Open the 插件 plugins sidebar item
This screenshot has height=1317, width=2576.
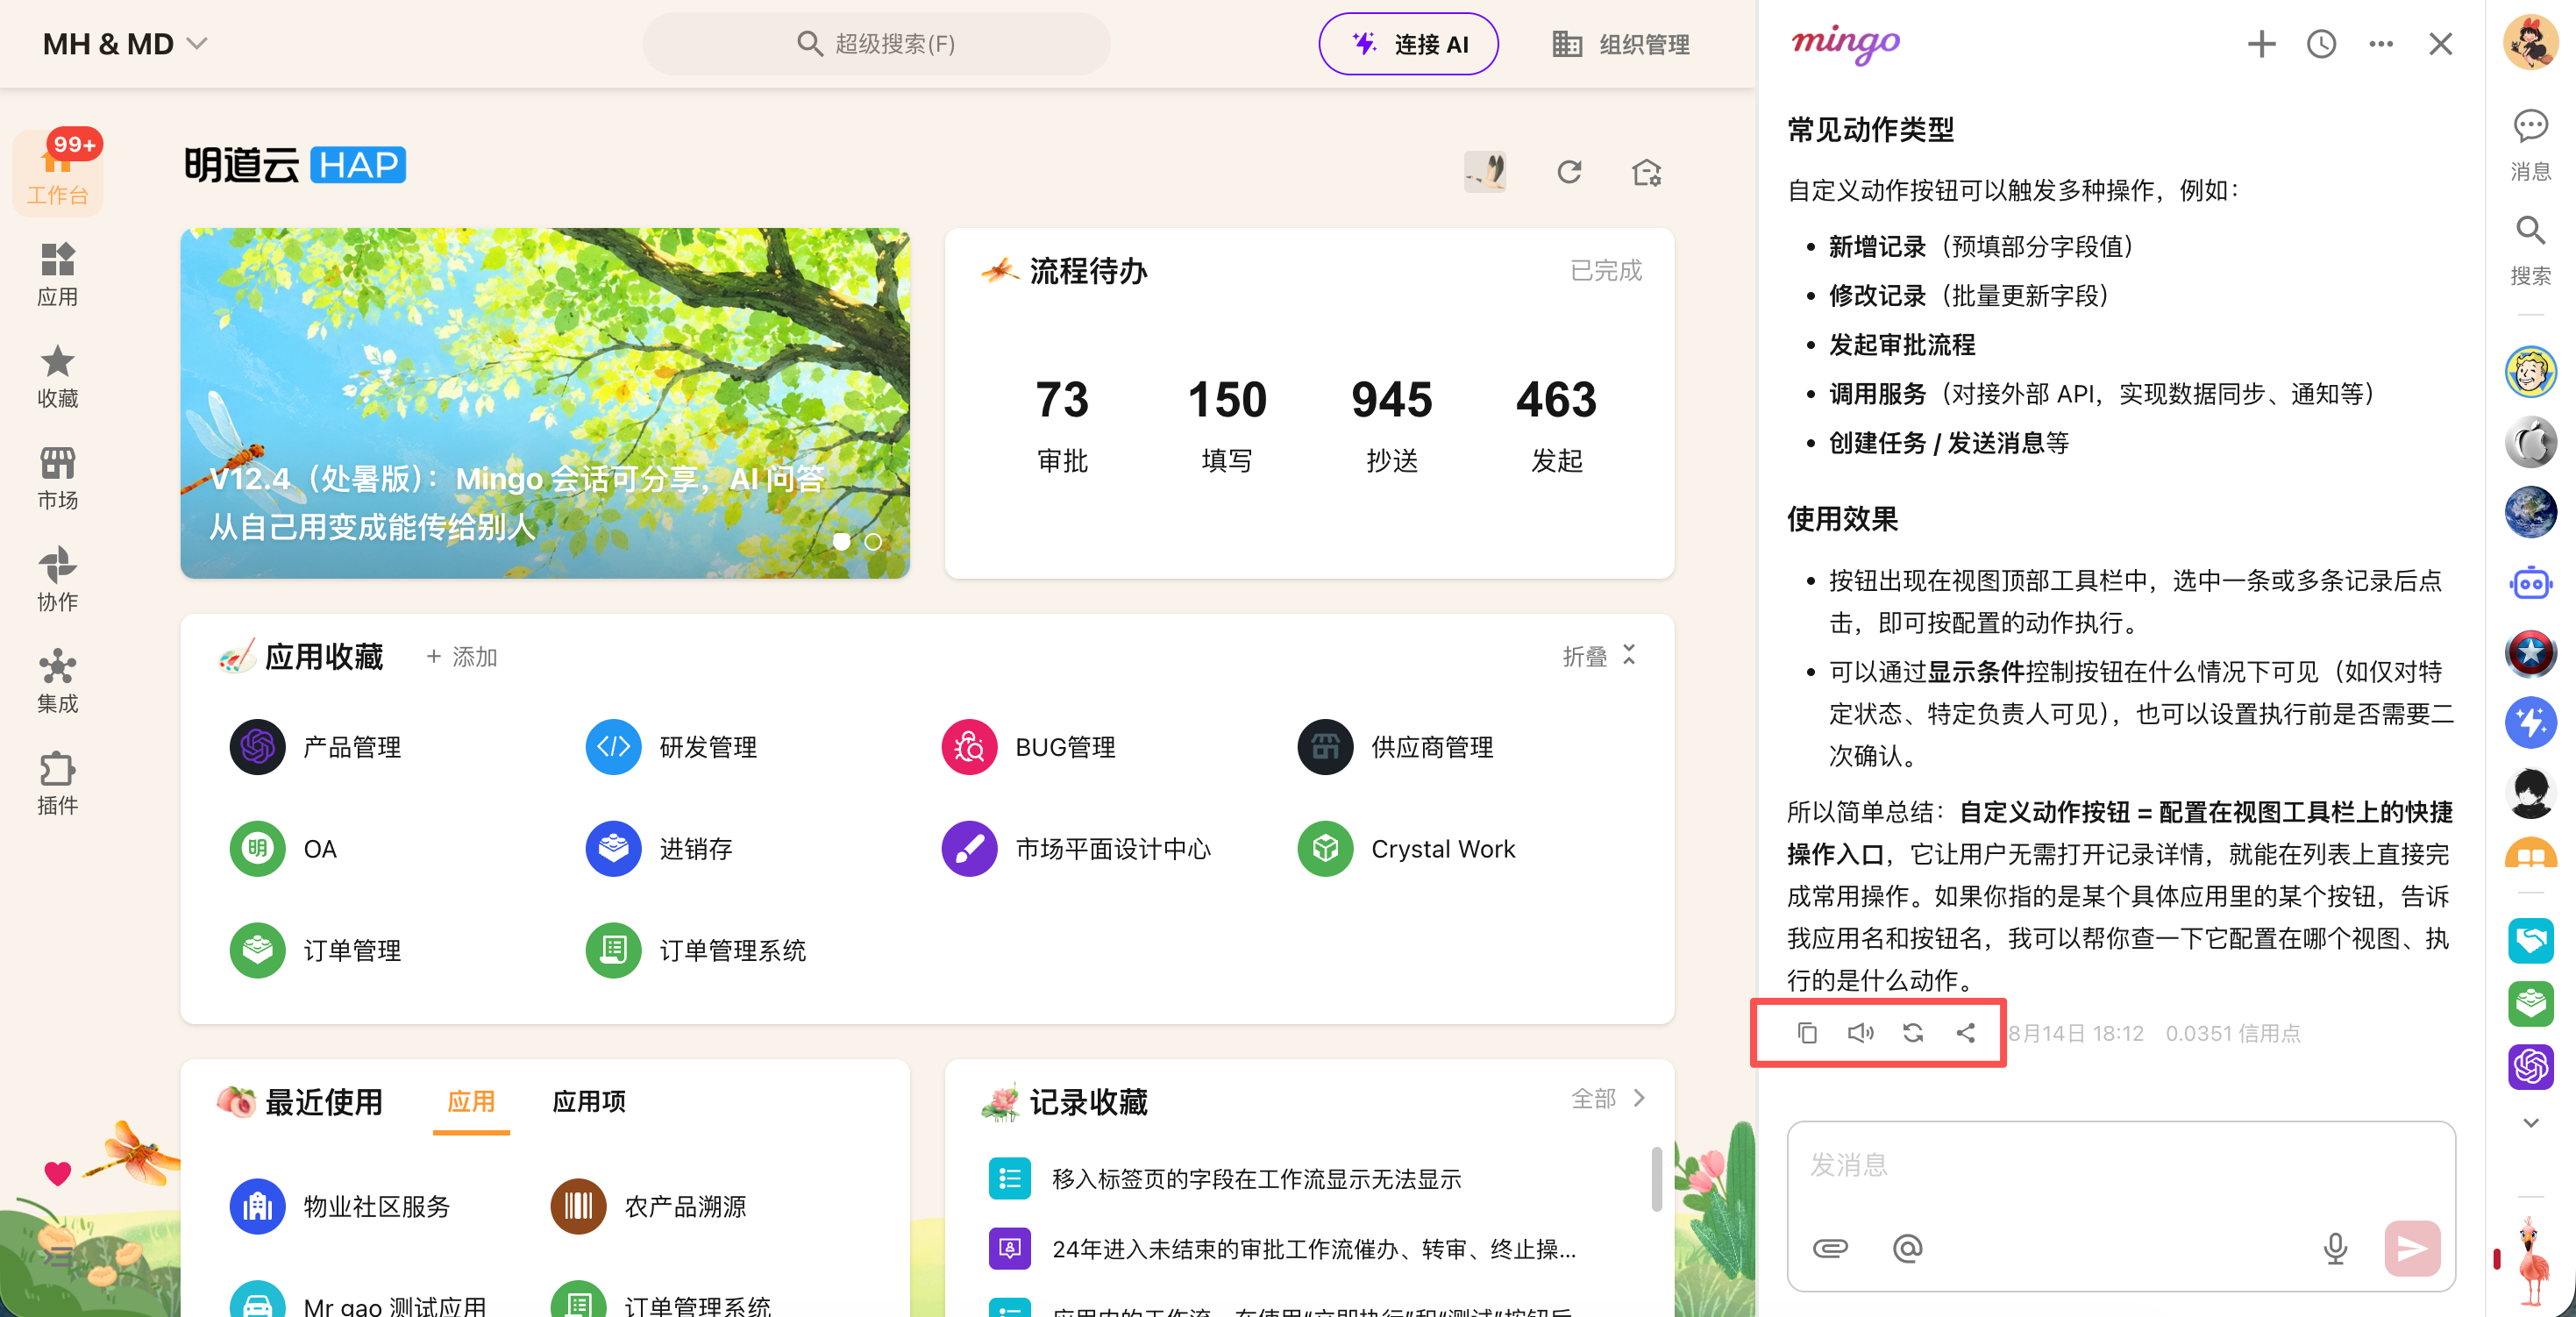57,784
